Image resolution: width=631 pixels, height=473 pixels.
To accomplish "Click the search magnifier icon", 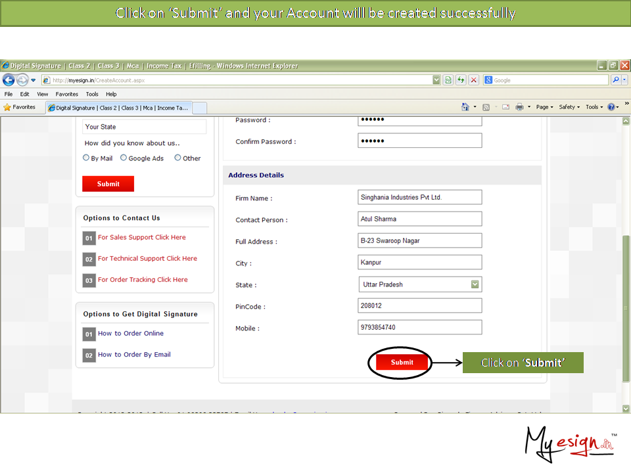I will click(615, 80).
